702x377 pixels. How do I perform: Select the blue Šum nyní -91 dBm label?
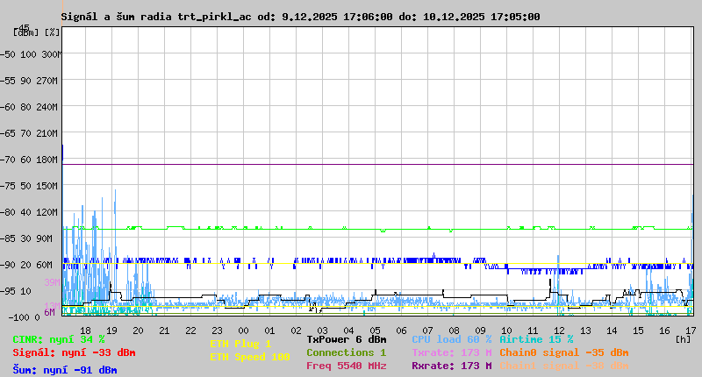point(65,370)
